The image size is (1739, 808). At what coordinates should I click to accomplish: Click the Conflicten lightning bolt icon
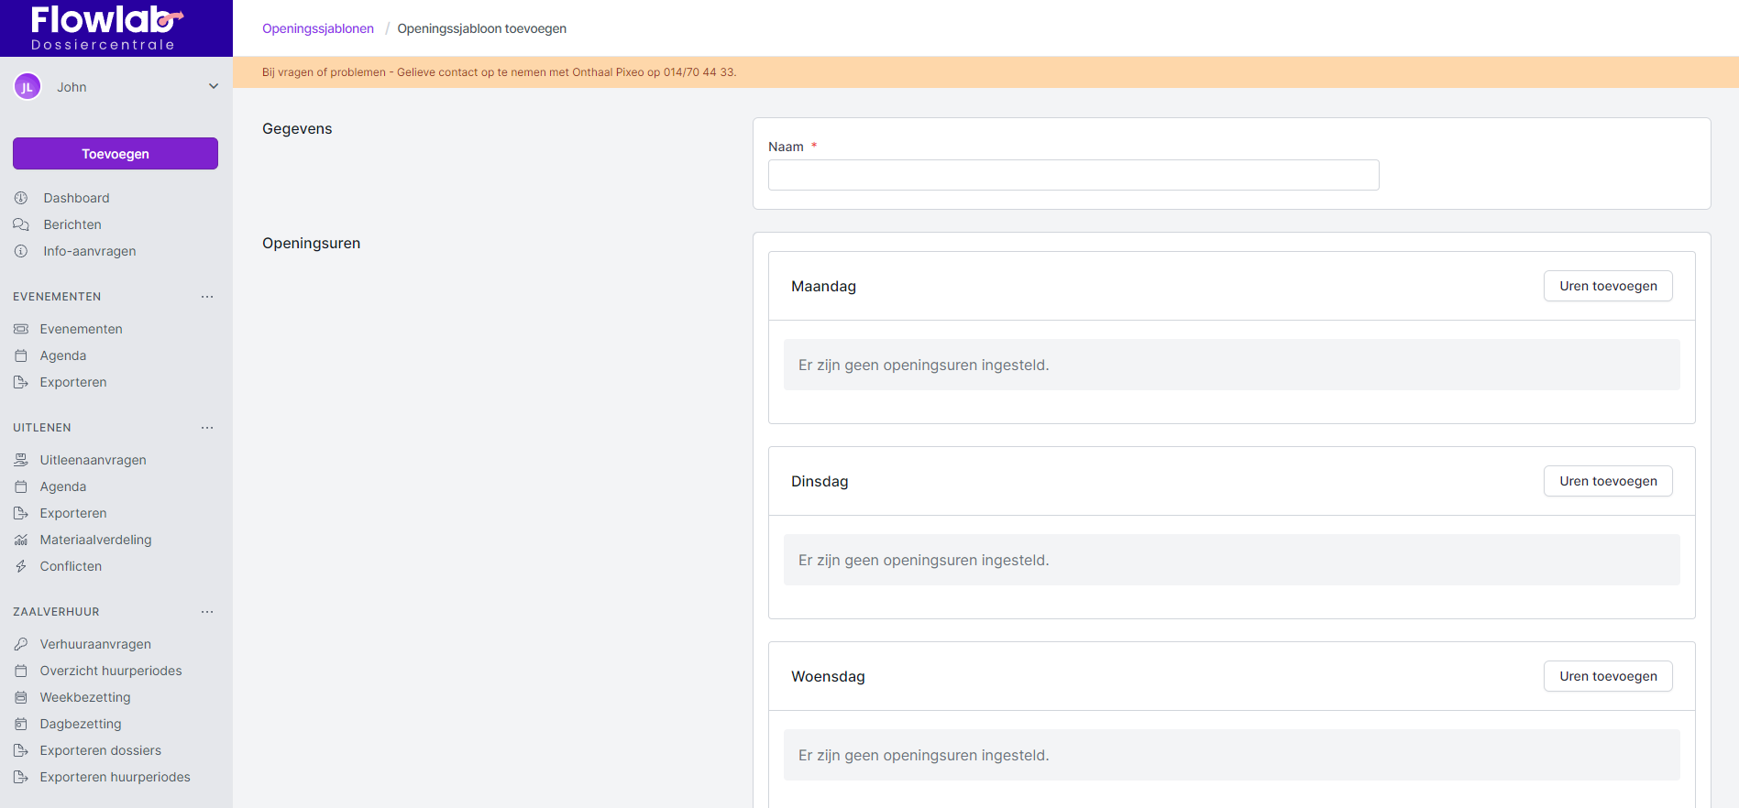coord(21,566)
